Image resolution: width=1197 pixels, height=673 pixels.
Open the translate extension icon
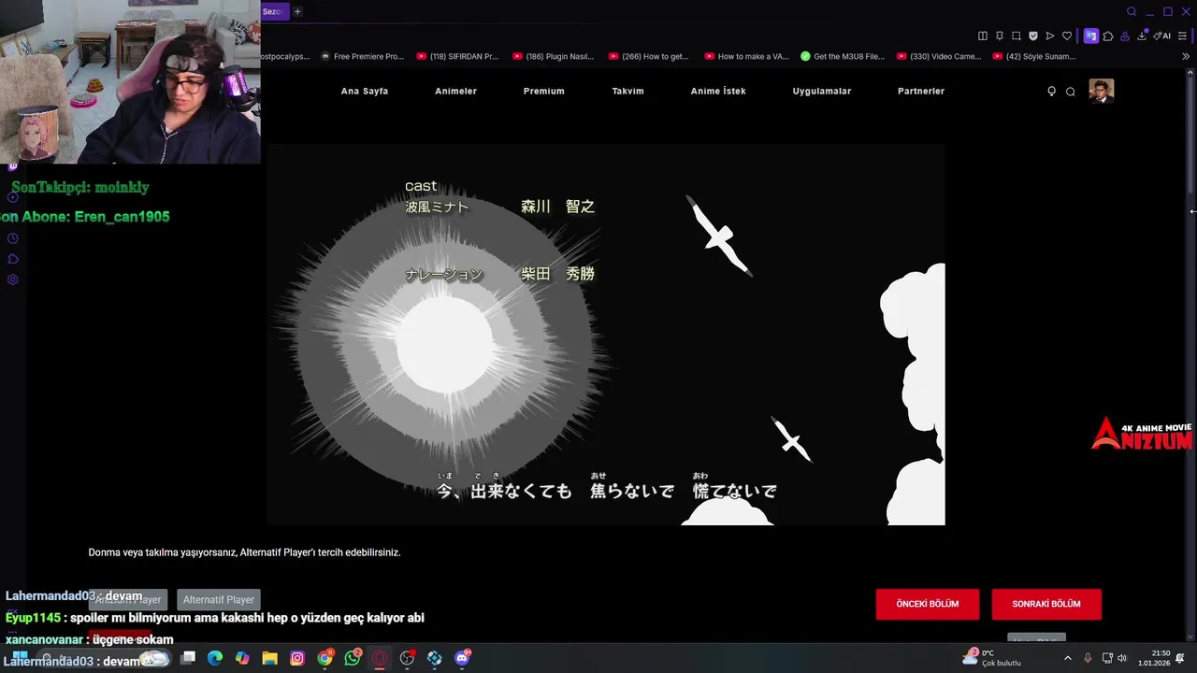tap(1091, 36)
